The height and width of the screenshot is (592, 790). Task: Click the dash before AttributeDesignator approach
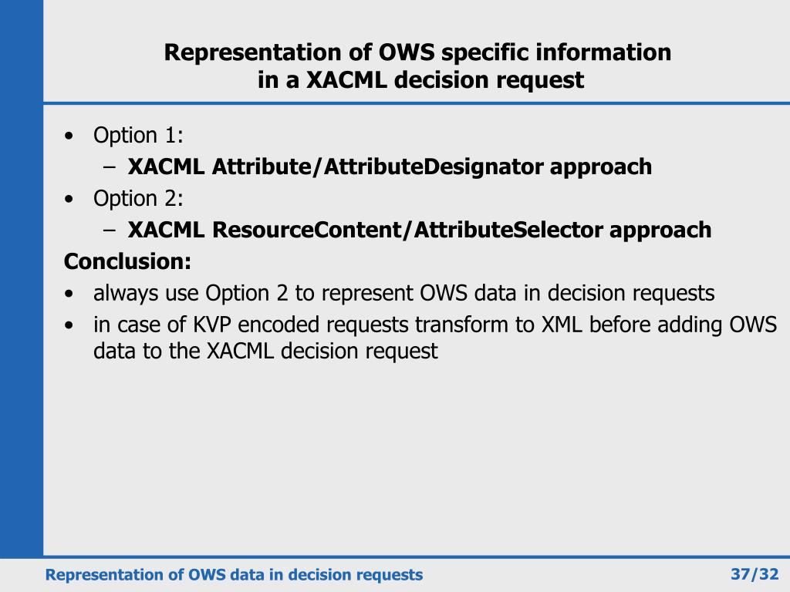click(110, 167)
